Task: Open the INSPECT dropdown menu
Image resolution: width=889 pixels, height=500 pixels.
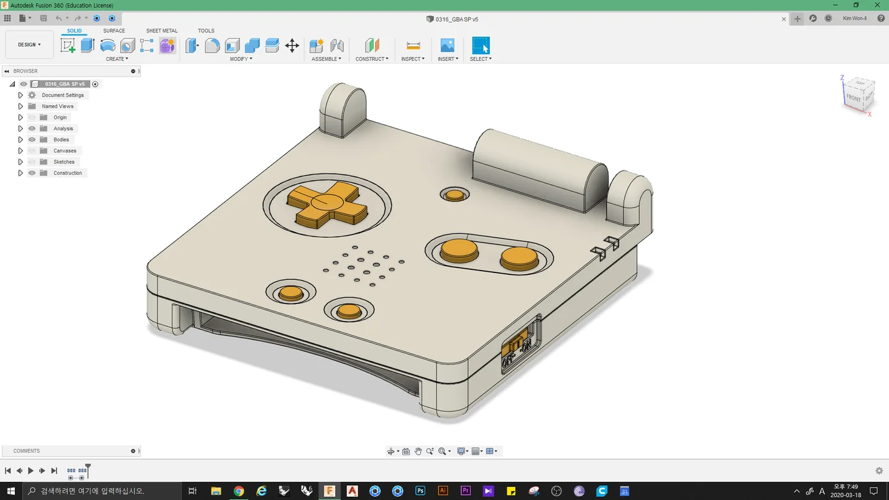Action: point(413,59)
